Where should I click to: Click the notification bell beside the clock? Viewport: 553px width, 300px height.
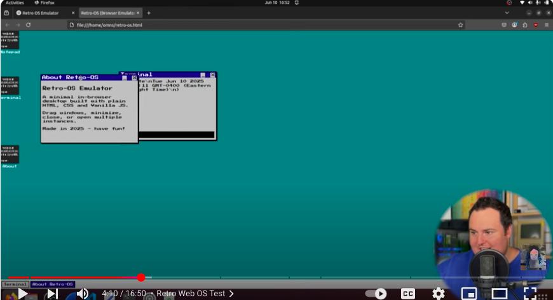click(297, 3)
